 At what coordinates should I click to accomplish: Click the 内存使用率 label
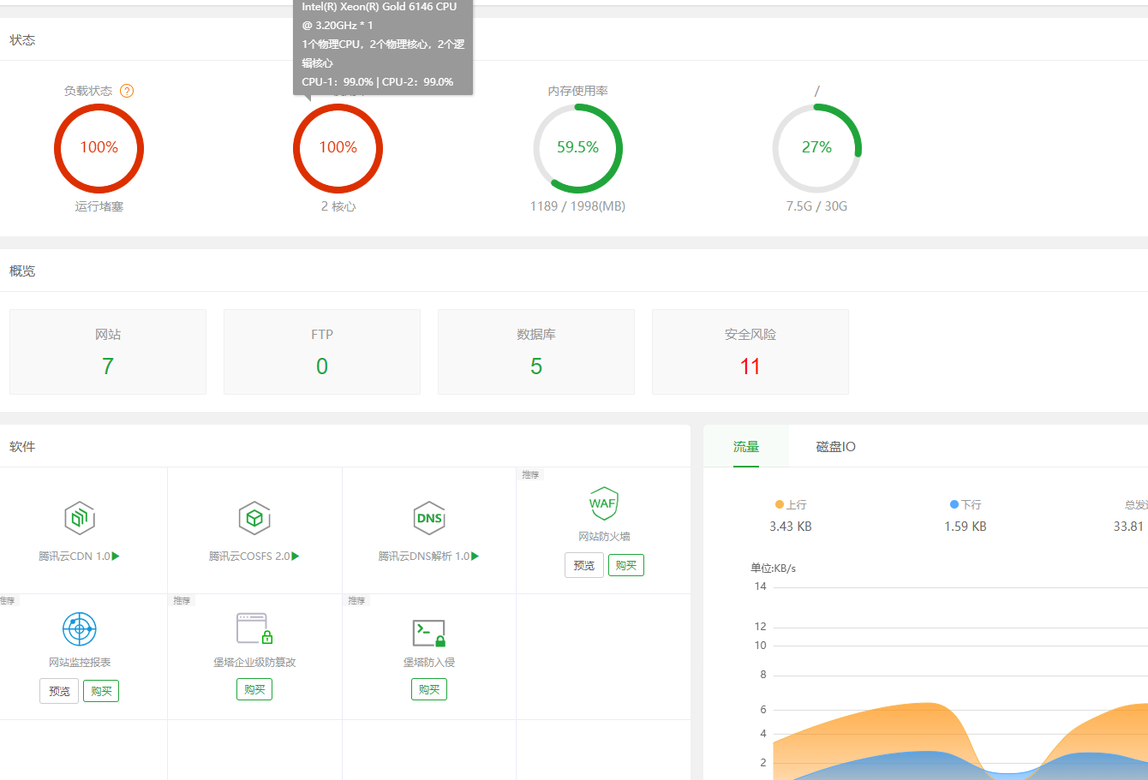tap(577, 91)
